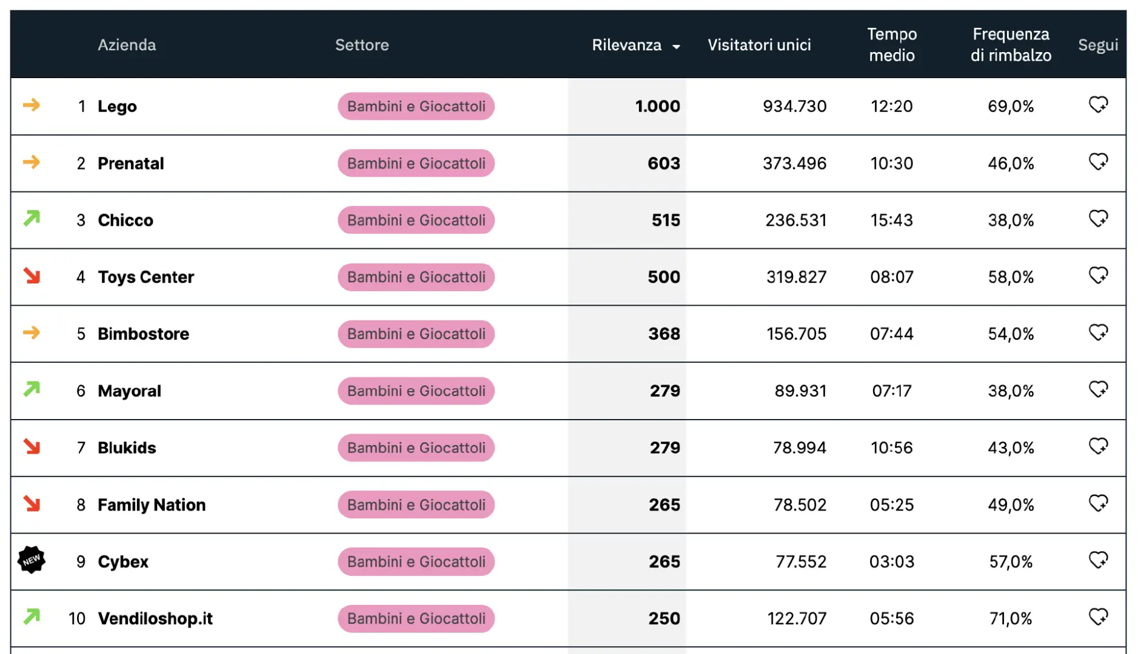This screenshot has height=654, width=1138.
Task: Sort table by Settore column header
Action: click(362, 45)
